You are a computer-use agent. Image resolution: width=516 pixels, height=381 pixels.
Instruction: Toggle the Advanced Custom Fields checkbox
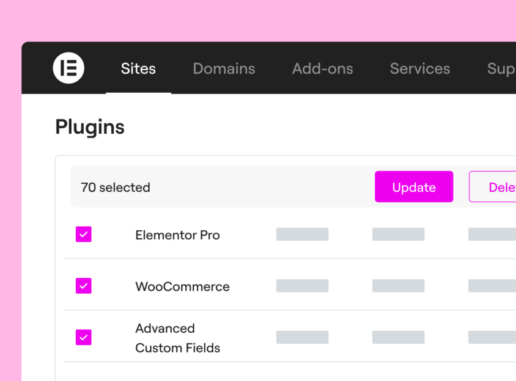pyautogui.click(x=84, y=337)
